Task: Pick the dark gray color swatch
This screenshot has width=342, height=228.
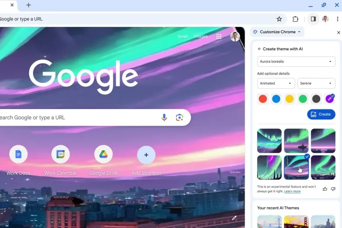Action: point(316,99)
